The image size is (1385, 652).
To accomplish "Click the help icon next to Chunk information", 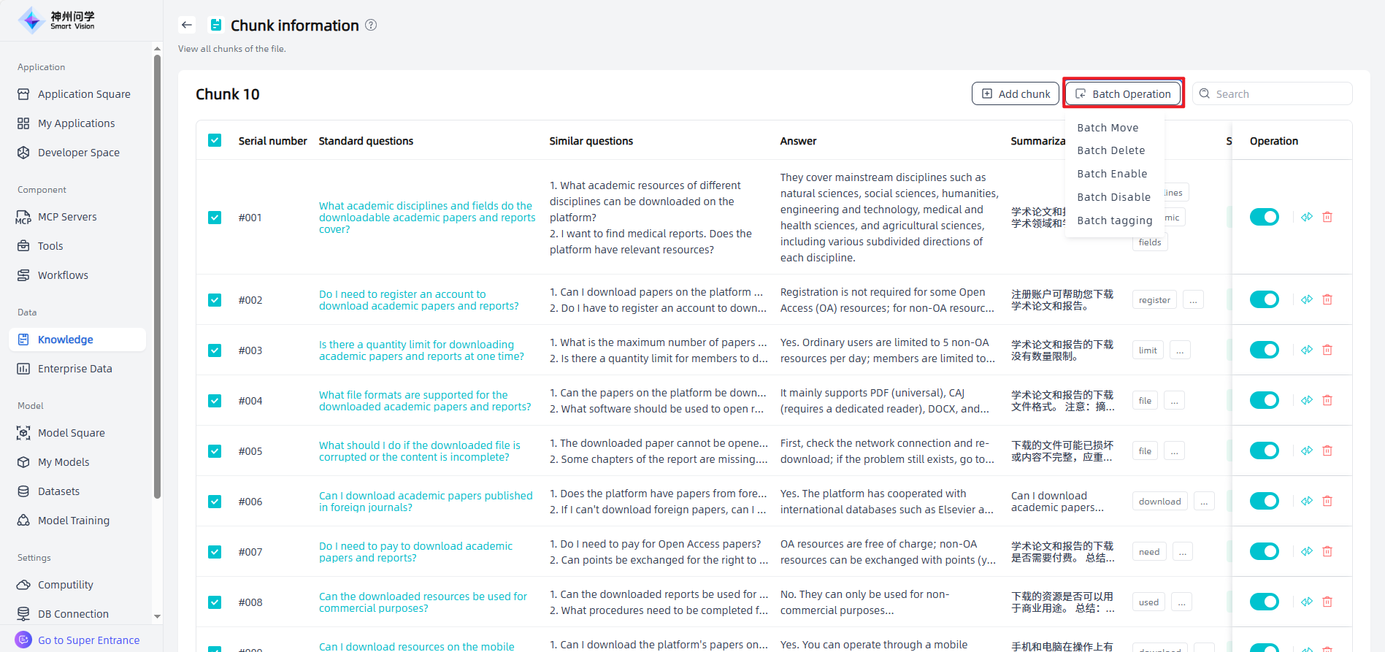I will [x=371, y=25].
